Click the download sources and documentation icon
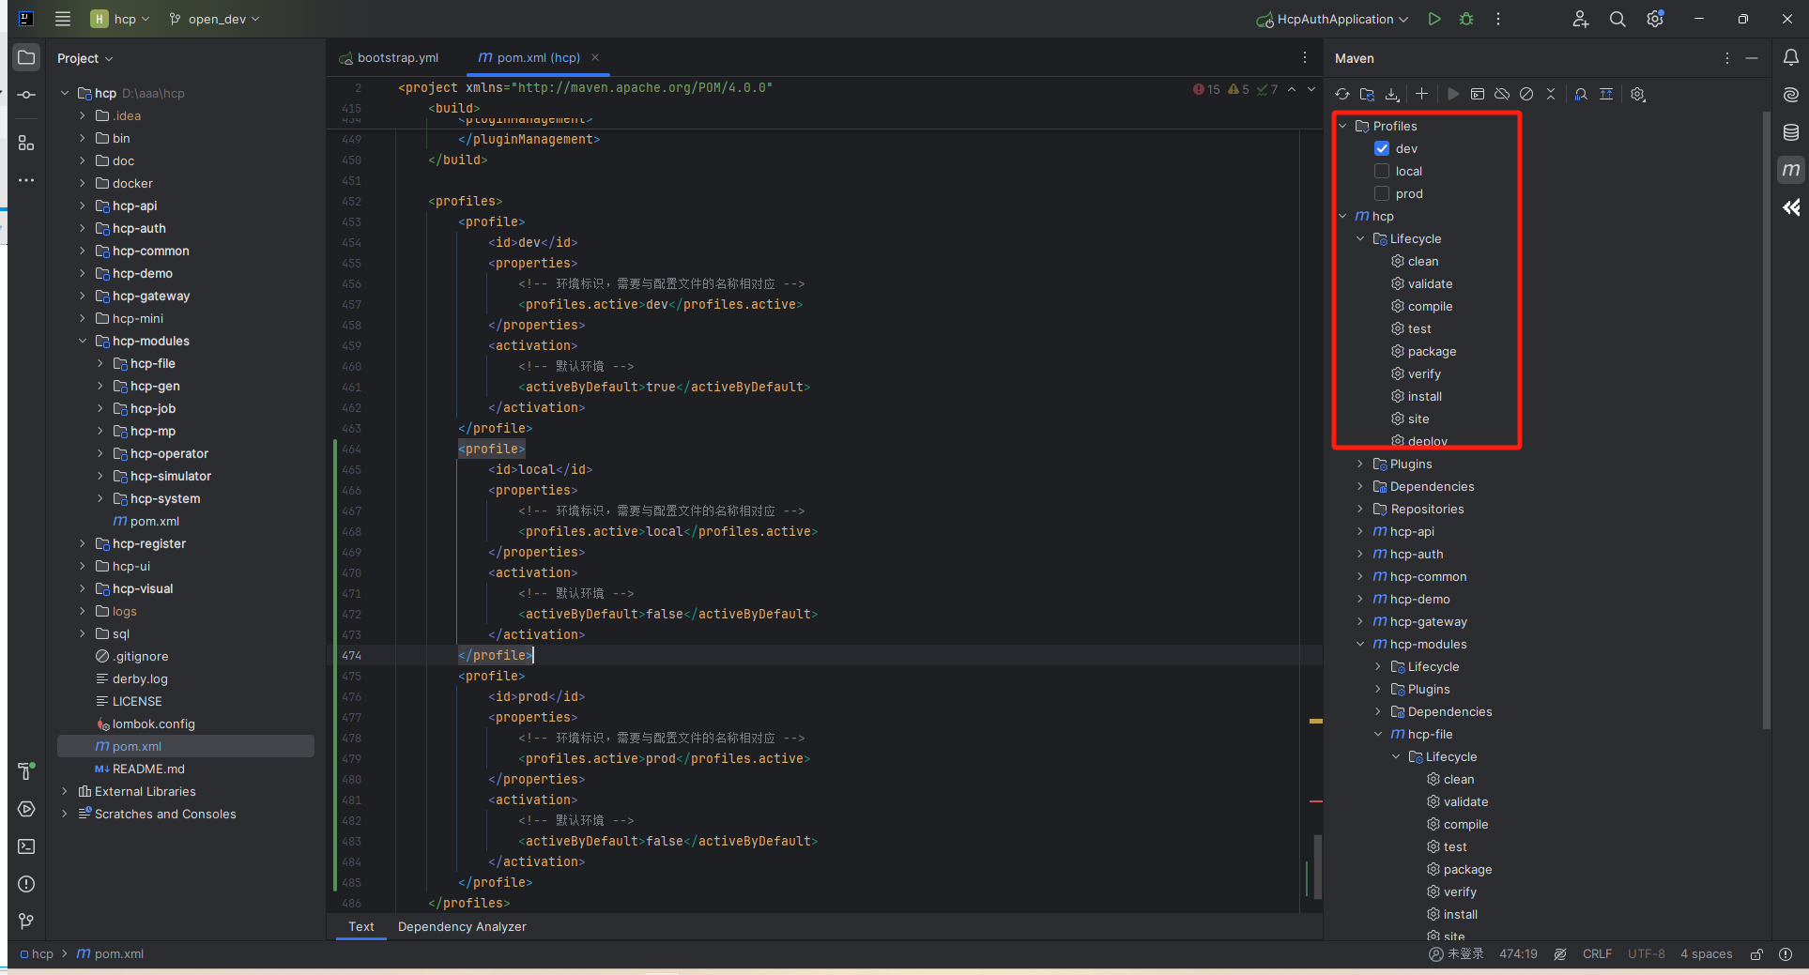Viewport: 1809px width, 975px height. point(1392,94)
